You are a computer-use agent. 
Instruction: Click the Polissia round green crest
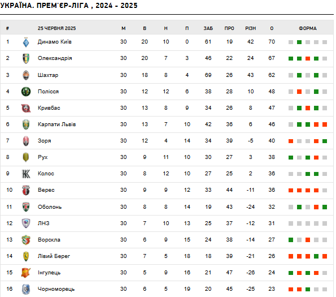[x=26, y=92]
